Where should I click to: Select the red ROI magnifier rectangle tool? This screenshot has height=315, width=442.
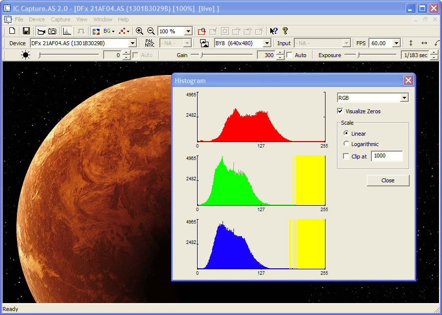click(202, 31)
